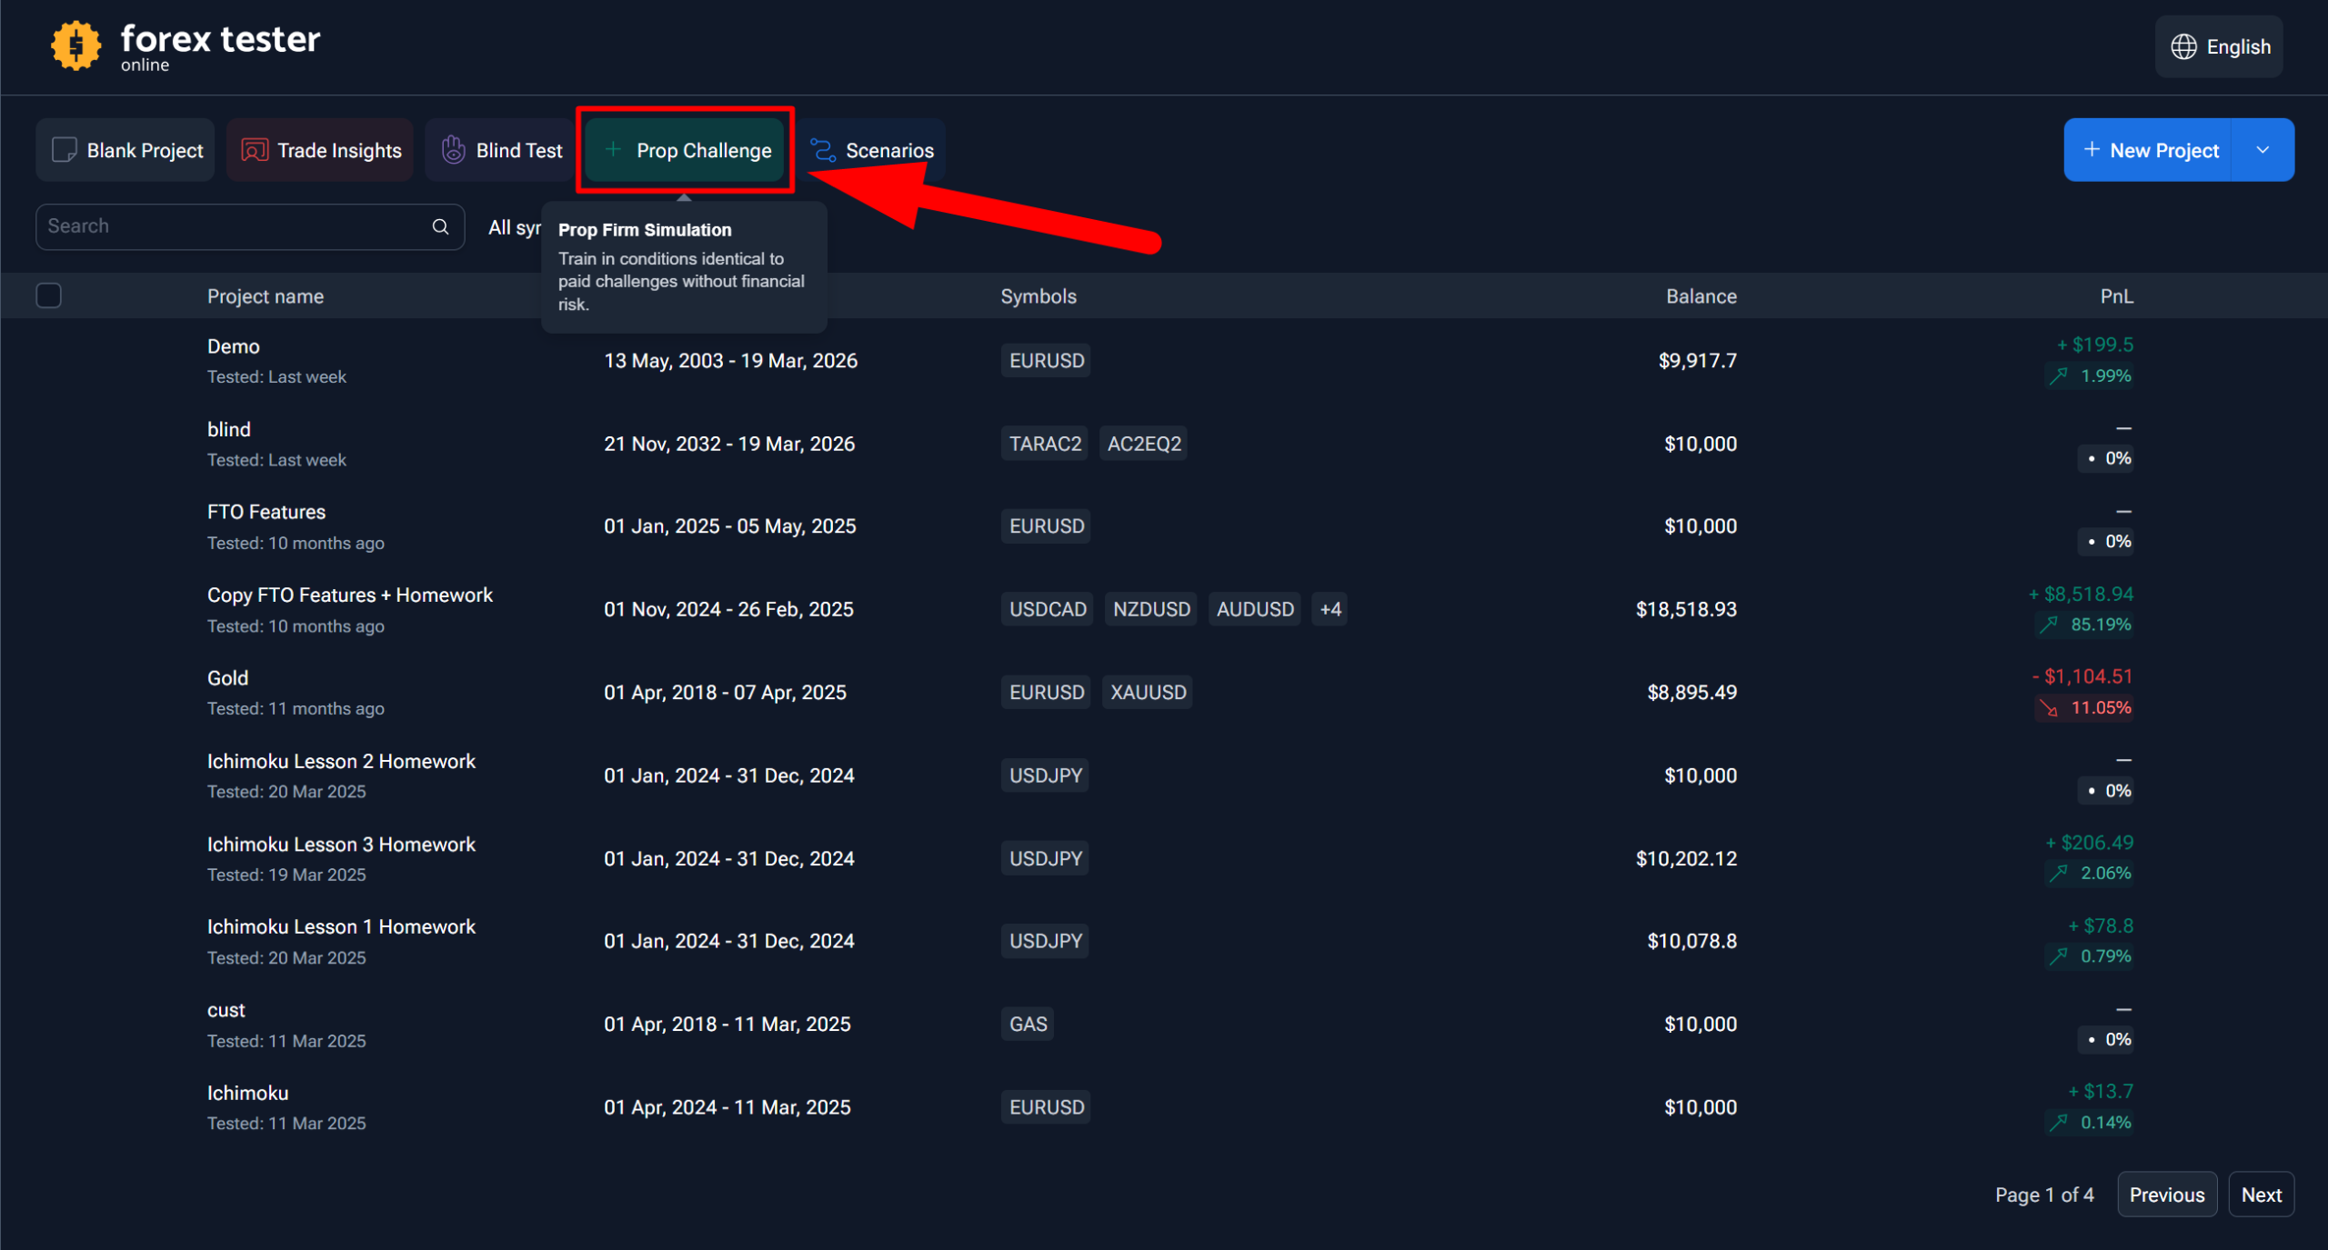Viewport: 2328px width, 1250px height.
Task: Go to the Previous page
Action: point(2167,1195)
